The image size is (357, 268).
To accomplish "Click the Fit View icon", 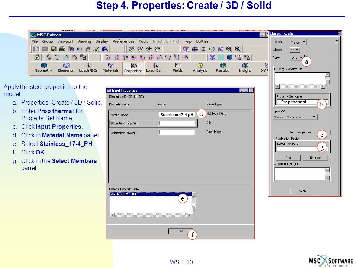I will pos(194,49).
